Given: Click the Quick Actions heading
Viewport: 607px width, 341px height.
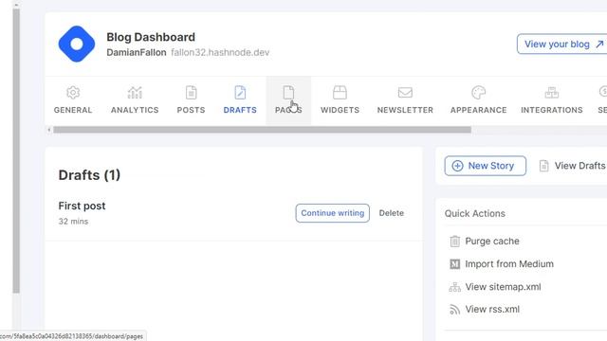Looking at the screenshot, I should [x=474, y=213].
